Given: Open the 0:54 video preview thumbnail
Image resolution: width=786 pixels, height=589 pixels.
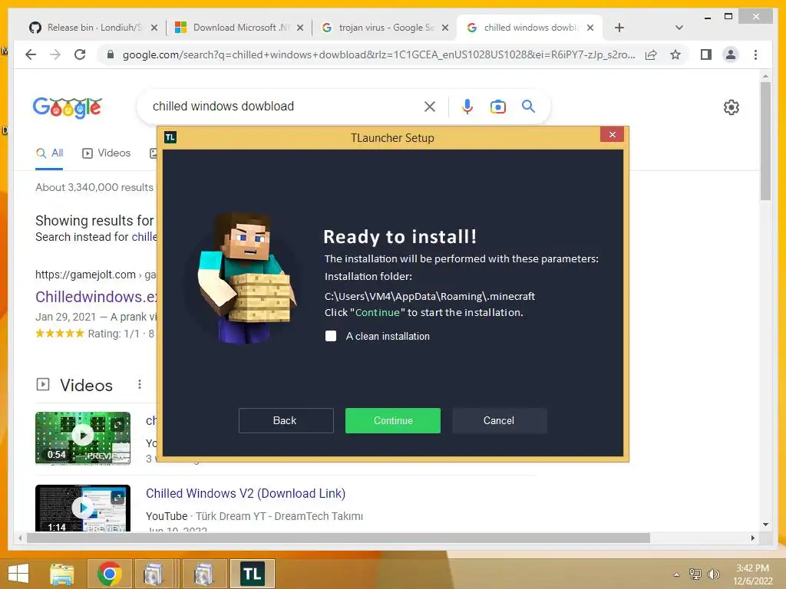Looking at the screenshot, I should click(x=83, y=438).
